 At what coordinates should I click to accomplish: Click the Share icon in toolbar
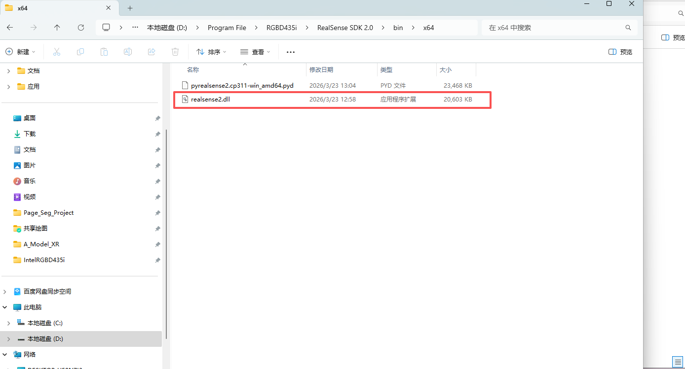152,52
